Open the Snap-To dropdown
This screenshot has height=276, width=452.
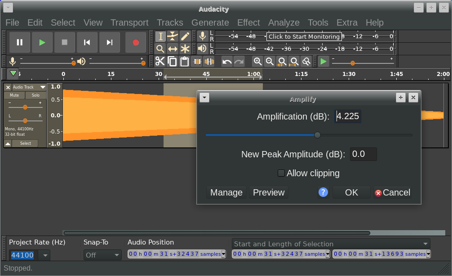click(102, 254)
